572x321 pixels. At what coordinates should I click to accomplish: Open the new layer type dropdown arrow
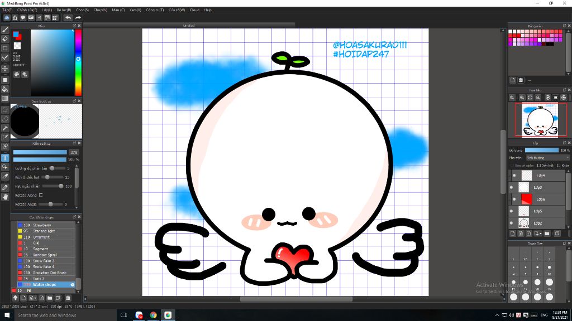(540, 233)
